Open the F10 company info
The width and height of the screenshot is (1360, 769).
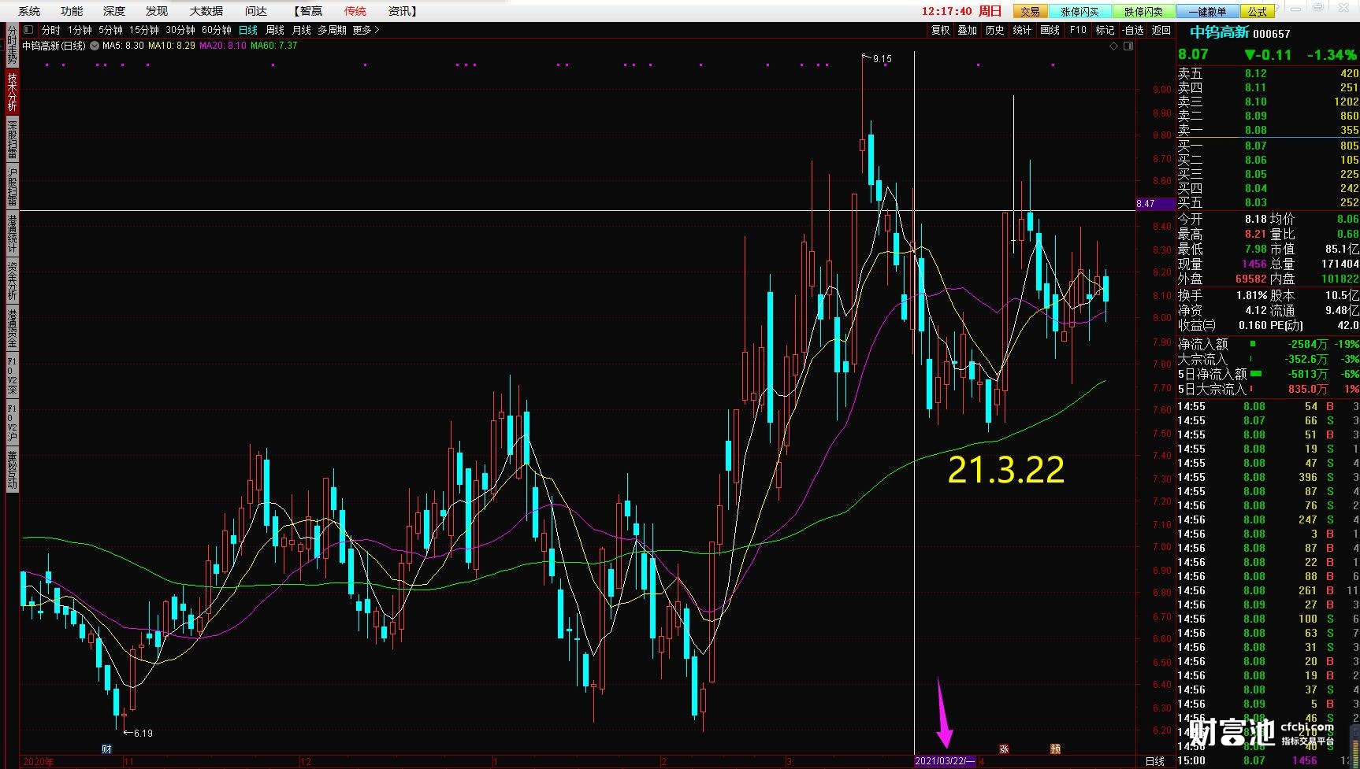(x=1078, y=30)
